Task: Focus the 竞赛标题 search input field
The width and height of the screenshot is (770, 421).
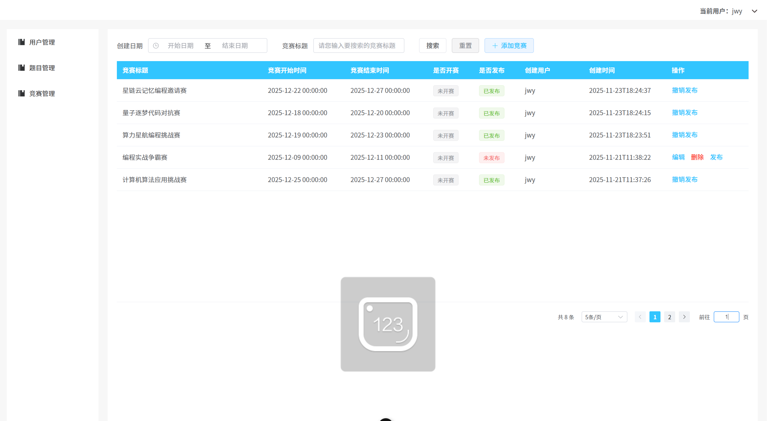Action: [x=358, y=46]
